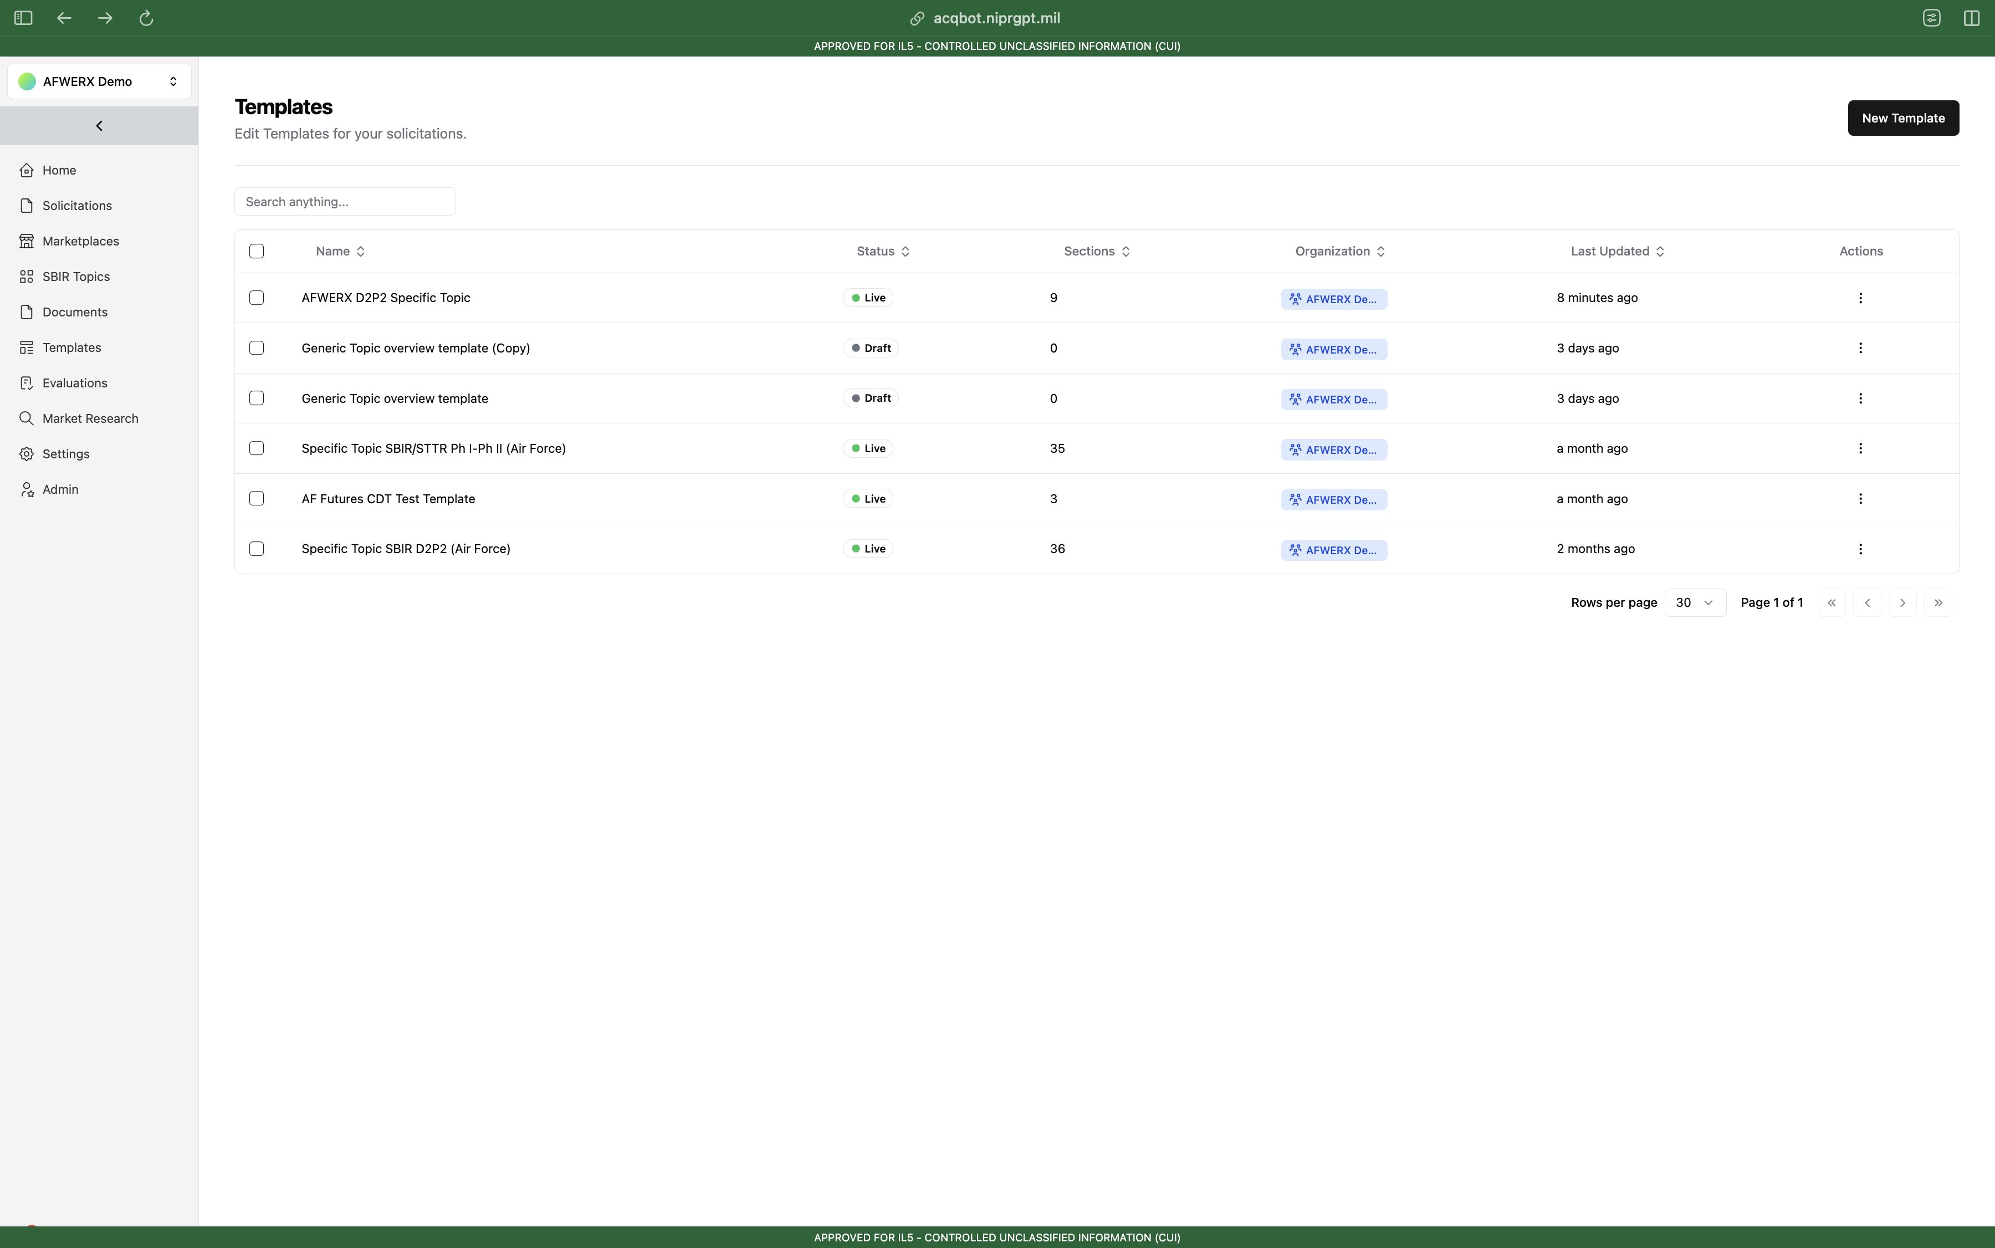This screenshot has width=1995, height=1248.
Task: Sort the table by Last Updated
Action: (x=1617, y=251)
